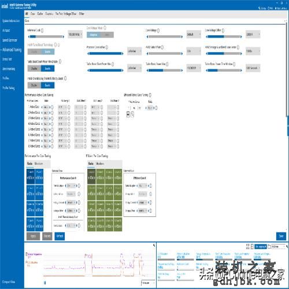The image size is (289, 289).
Task: Click the plus icon under Efficient Active-Core Tuning
Action: point(128,114)
